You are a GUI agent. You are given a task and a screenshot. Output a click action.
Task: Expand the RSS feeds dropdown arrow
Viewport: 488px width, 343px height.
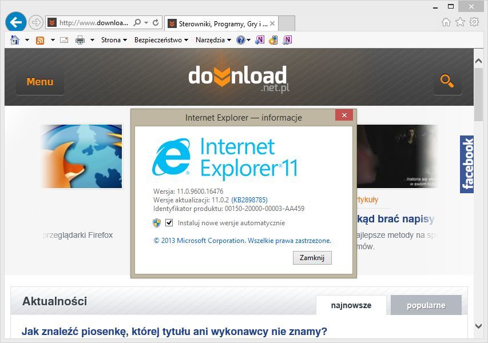(x=53, y=40)
